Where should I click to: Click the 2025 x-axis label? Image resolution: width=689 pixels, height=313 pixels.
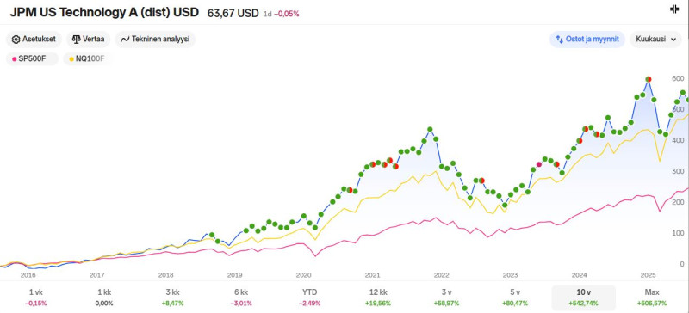pos(648,275)
